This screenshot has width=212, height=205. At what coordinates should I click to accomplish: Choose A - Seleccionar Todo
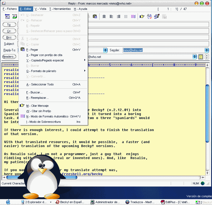pyautogui.click(x=53, y=84)
